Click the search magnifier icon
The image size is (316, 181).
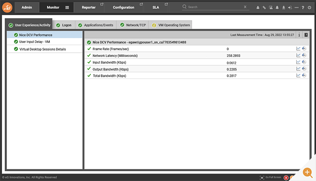(185, 7)
